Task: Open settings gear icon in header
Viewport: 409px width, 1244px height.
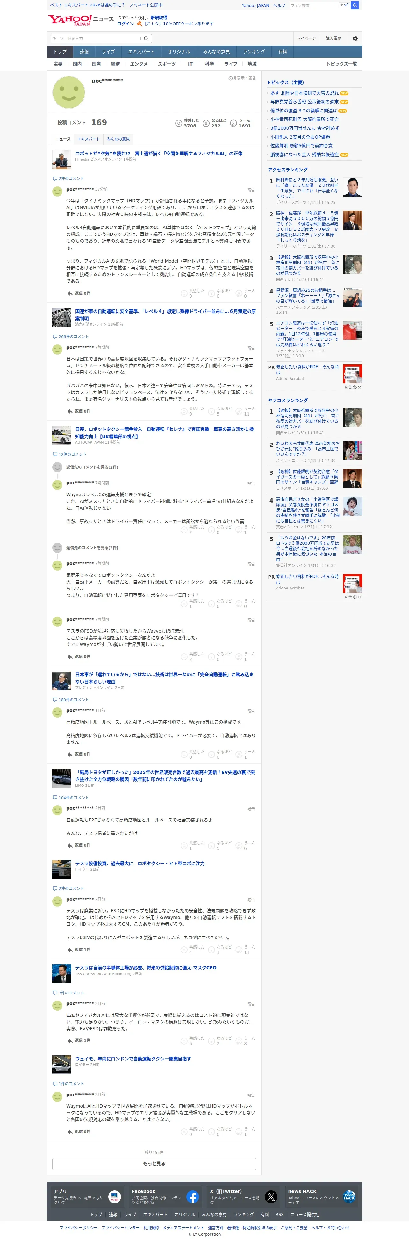Action: tap(355, 39)
